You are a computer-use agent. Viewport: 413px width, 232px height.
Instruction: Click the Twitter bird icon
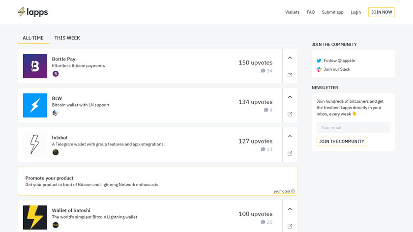pyautogui.click(x=319, y=60)
